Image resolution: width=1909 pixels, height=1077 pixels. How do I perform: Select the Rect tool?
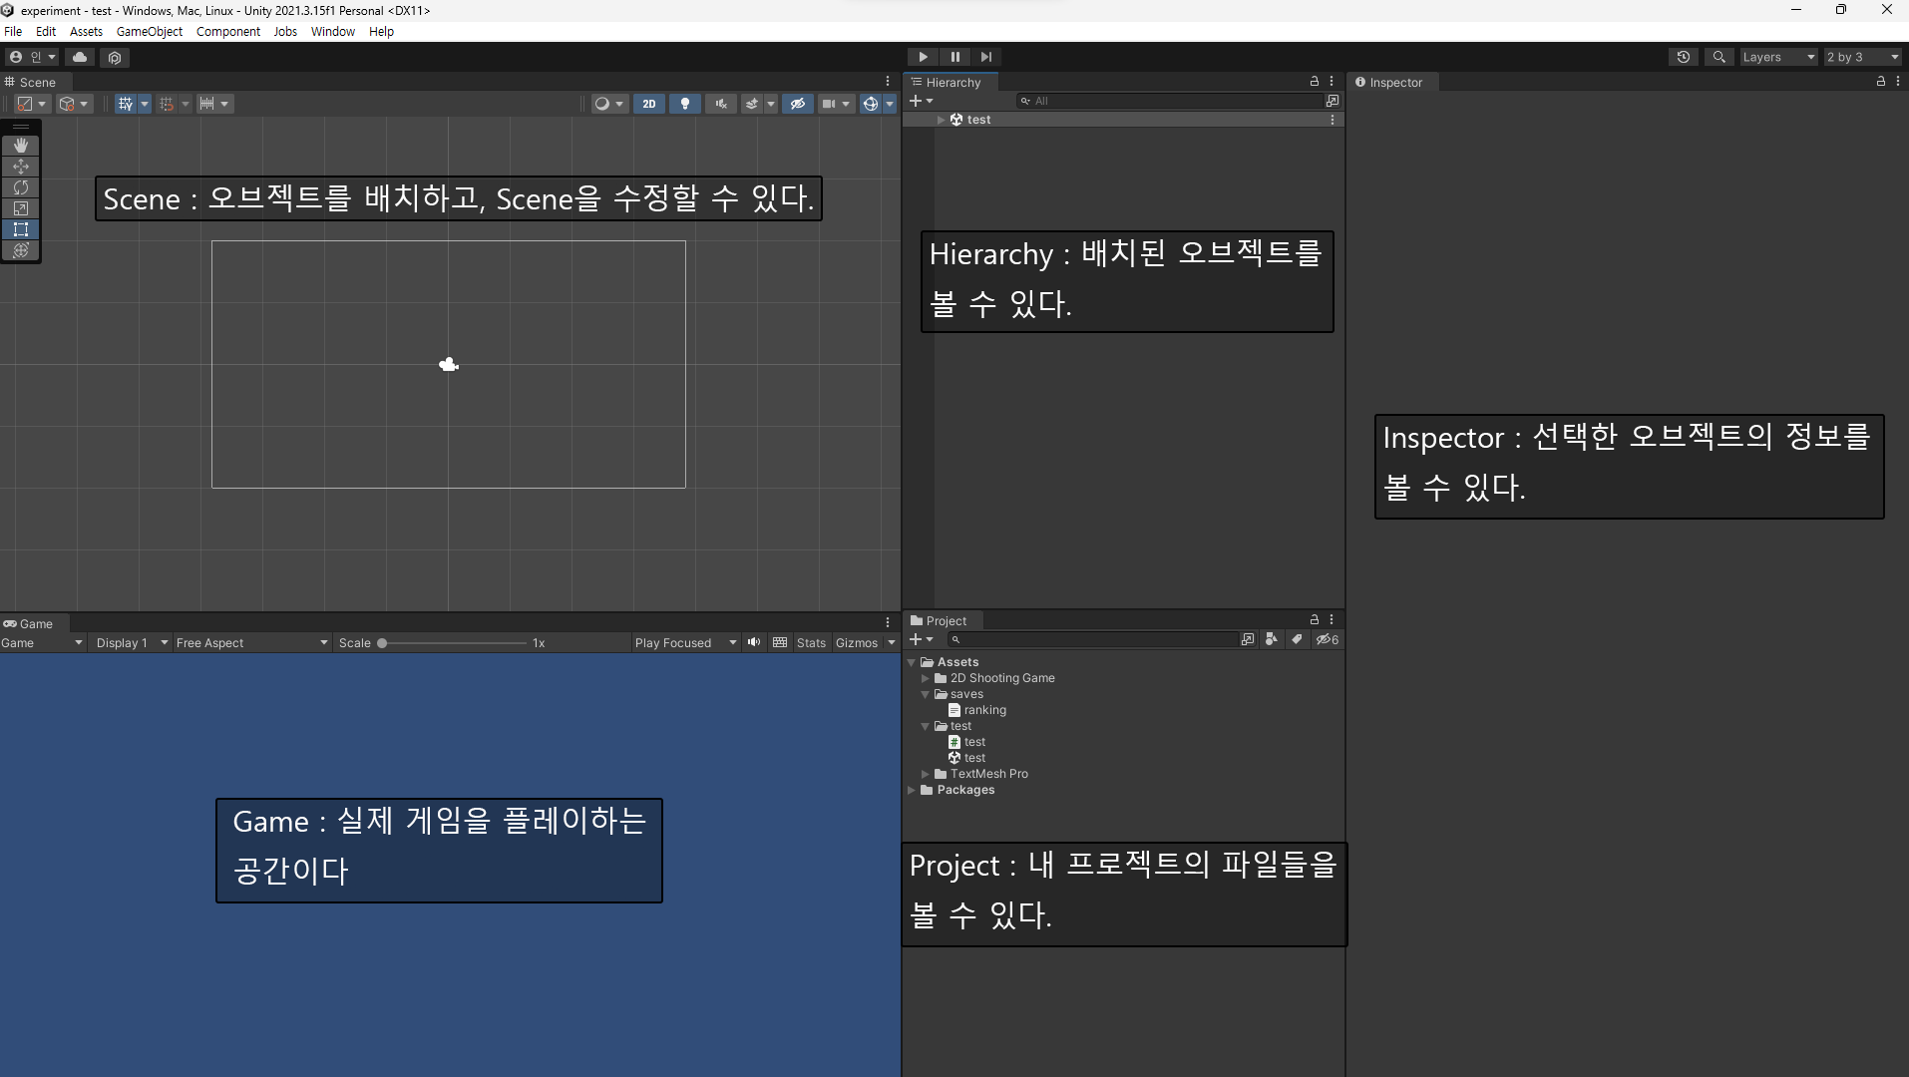[21, 229]
